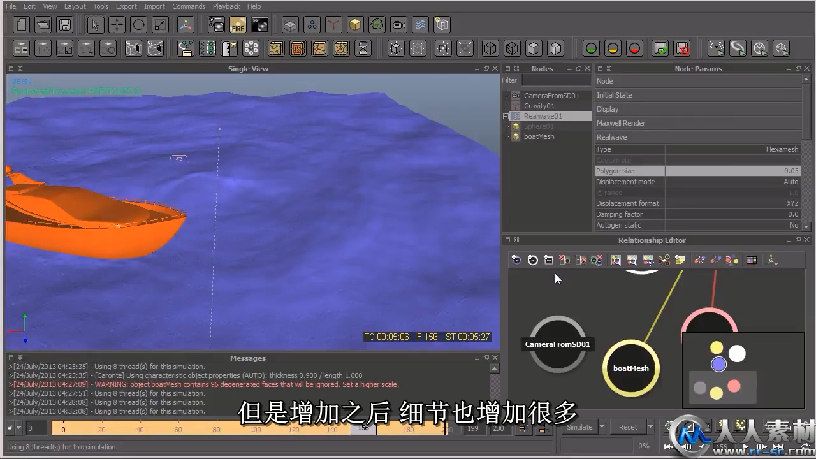Add a camera with the camera icon
816x459 pixels.
(399, 25)
